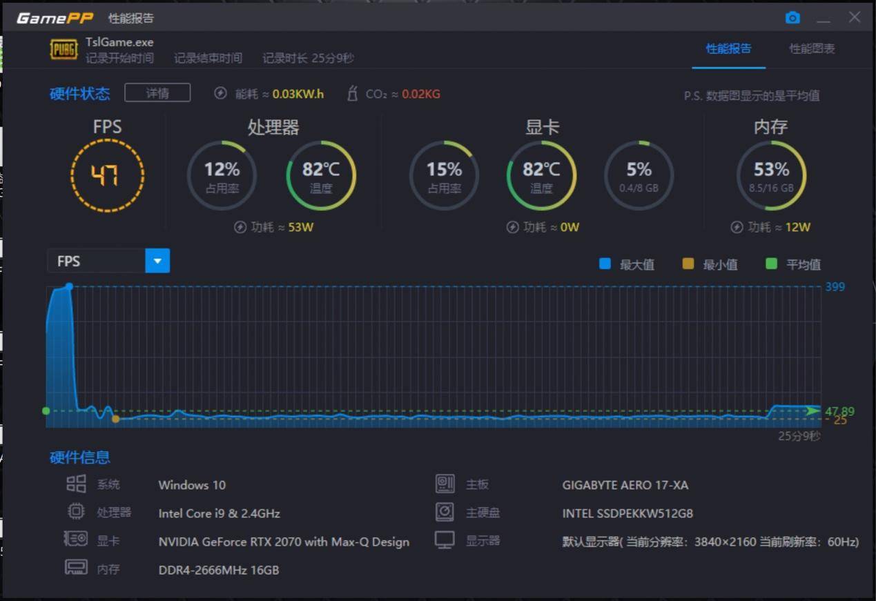Click the graphics card 15% usage gauge
The image size is (876, 601).
(x=444, y=175)
